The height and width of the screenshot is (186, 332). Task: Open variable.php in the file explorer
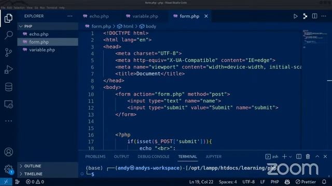(48, 50)
